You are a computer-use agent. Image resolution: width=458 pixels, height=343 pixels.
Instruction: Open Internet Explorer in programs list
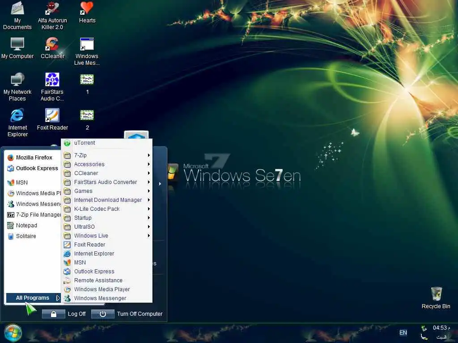pyautogui.click(x=107, y=254)
